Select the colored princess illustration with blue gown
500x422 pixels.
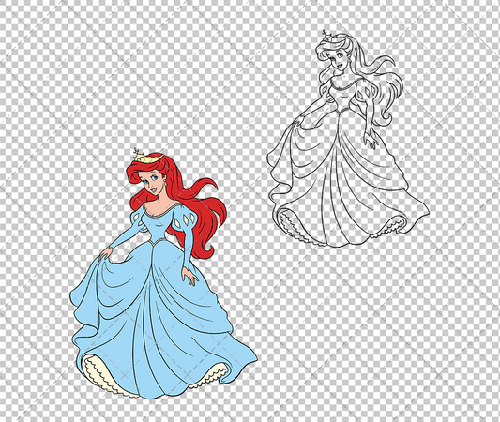point(163,274)
